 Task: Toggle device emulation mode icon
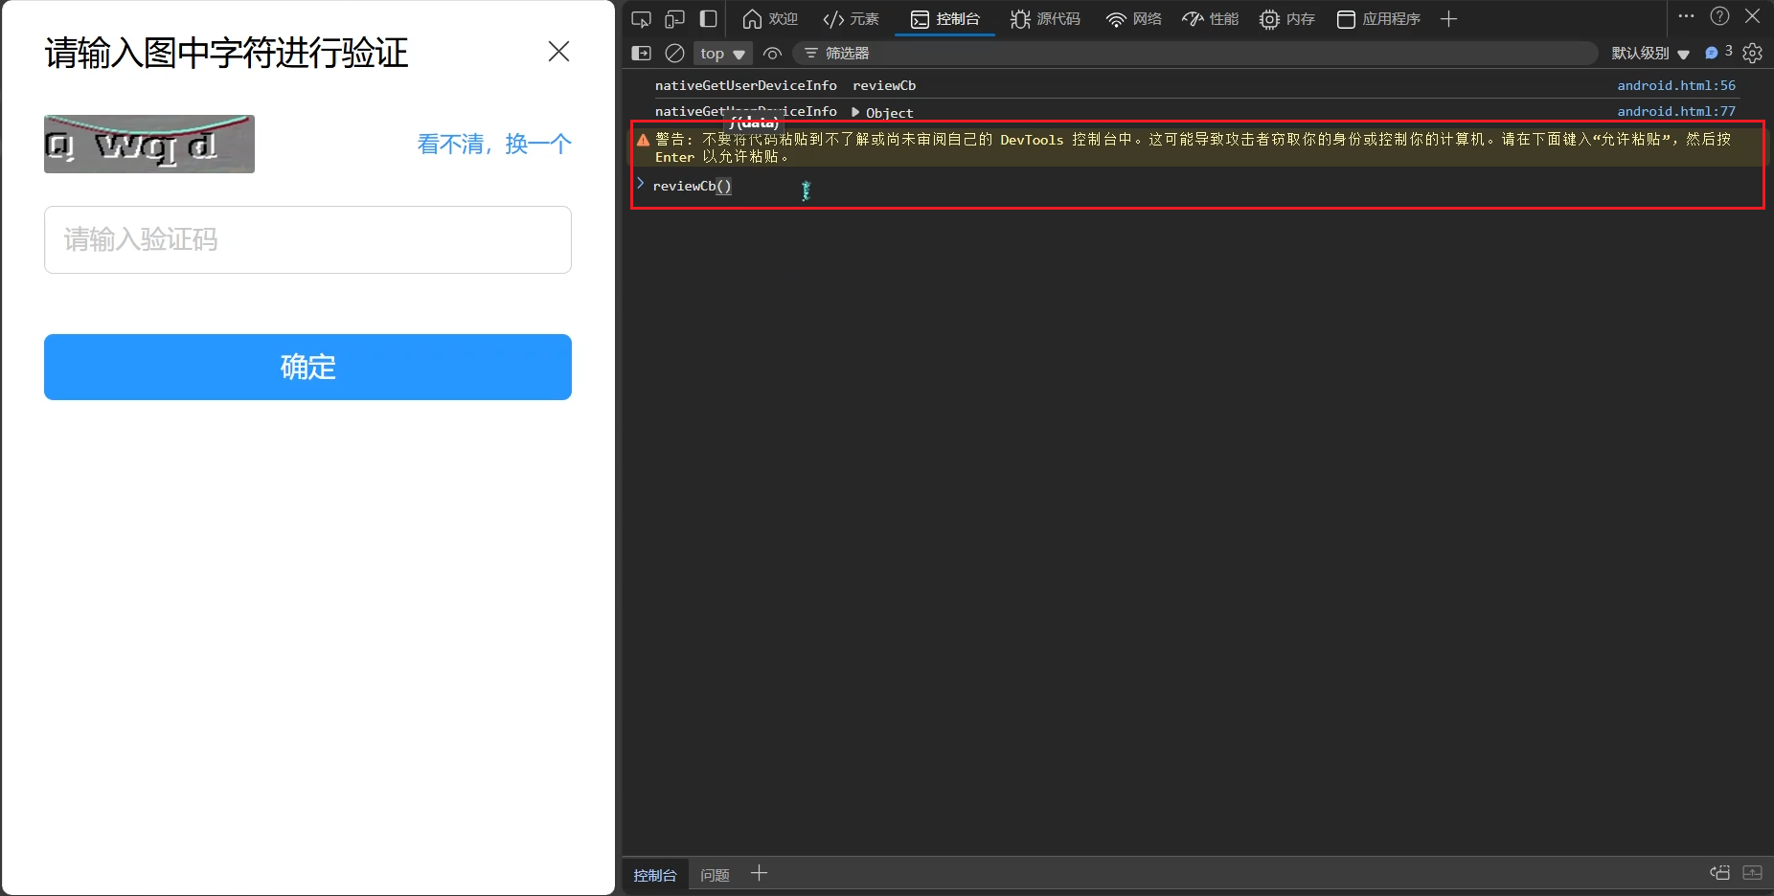(x=675, y=19)
